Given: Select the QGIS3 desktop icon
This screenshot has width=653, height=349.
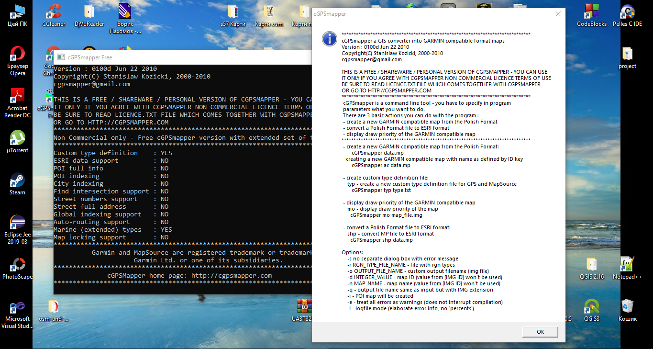Looking at the screenshot, I should (x=592, y=311).
